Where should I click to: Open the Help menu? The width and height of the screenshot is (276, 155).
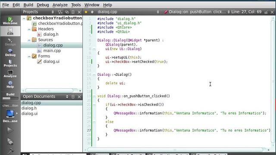click(x=107, y=5)
